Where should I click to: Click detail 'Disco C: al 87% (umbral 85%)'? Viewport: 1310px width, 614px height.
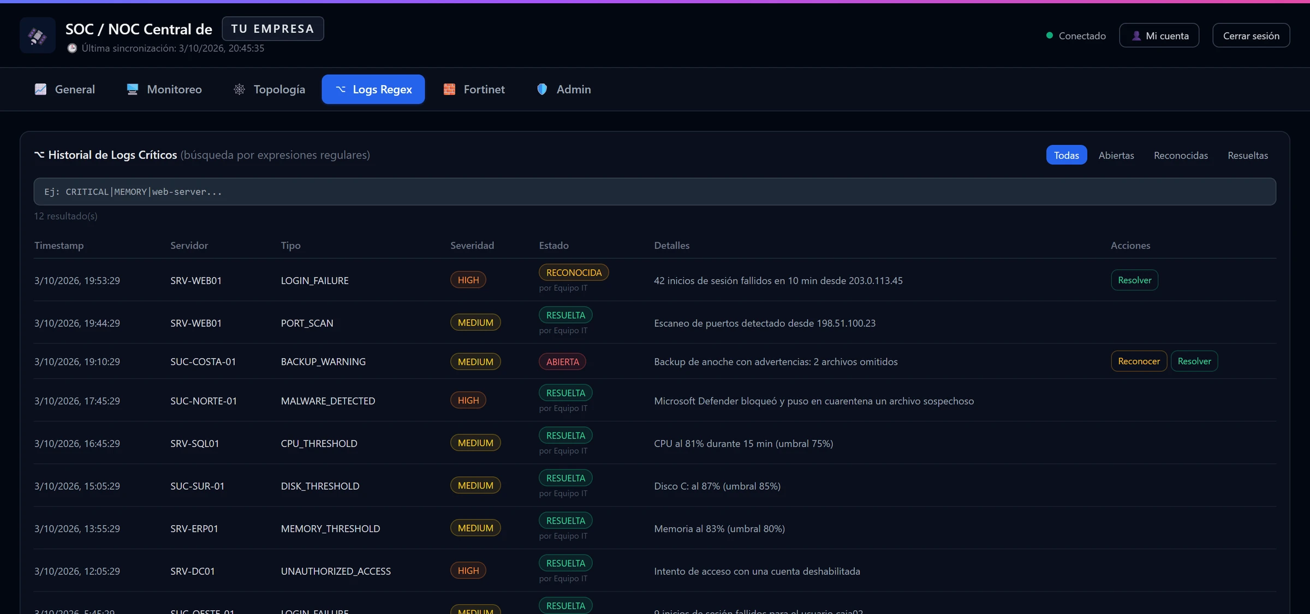click(x=717, y=486)
